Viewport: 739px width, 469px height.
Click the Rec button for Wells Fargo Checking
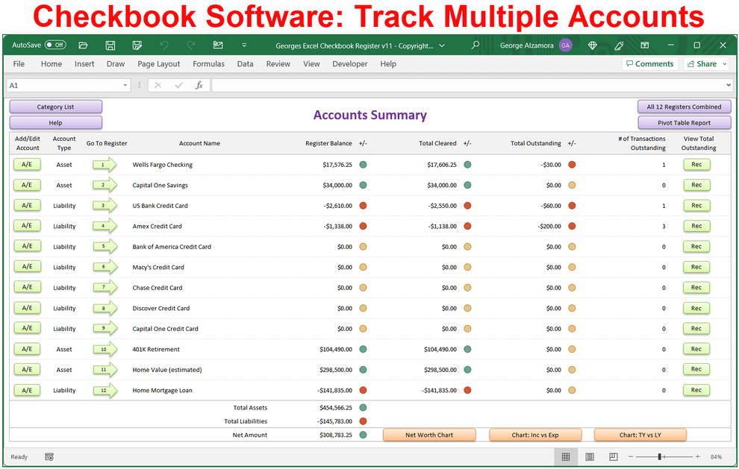696,164
